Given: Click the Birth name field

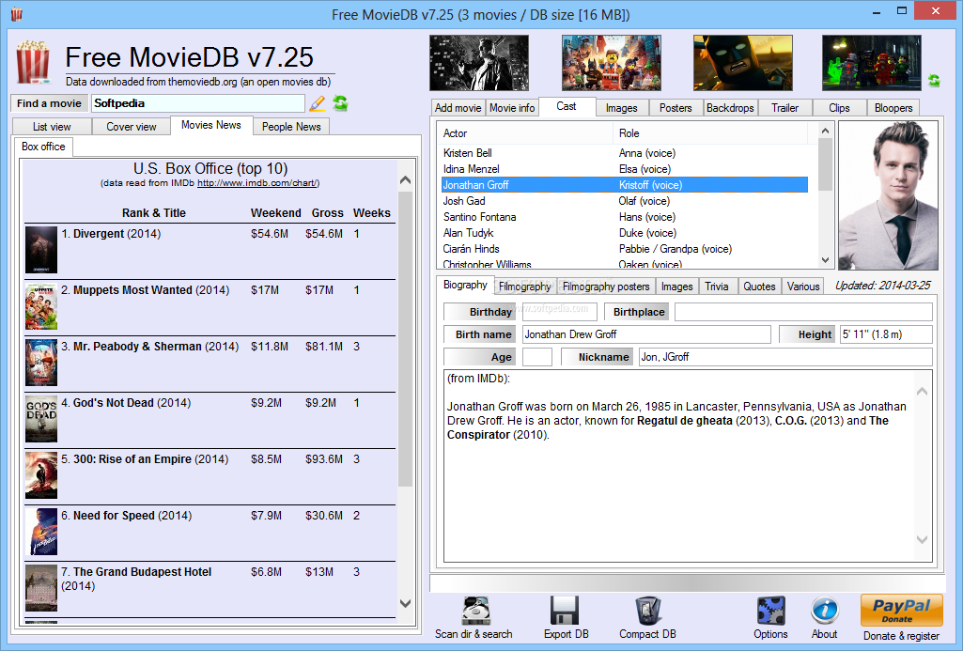Looking at the screenshot, I should click(x=646, y=334).
